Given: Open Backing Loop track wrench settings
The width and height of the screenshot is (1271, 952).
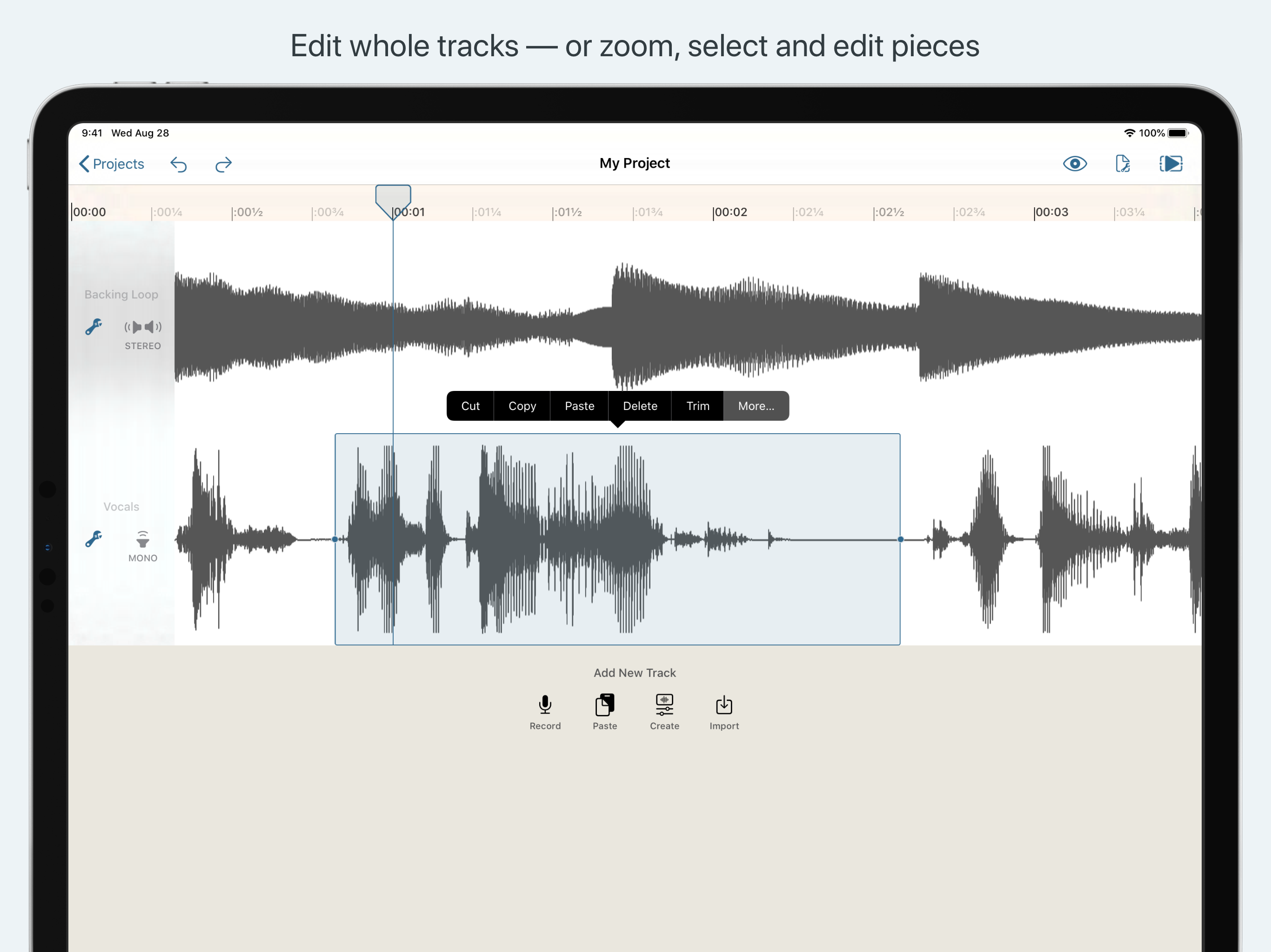Looking at the screenshot, I should pyautogui.click(x=94, y=327).
